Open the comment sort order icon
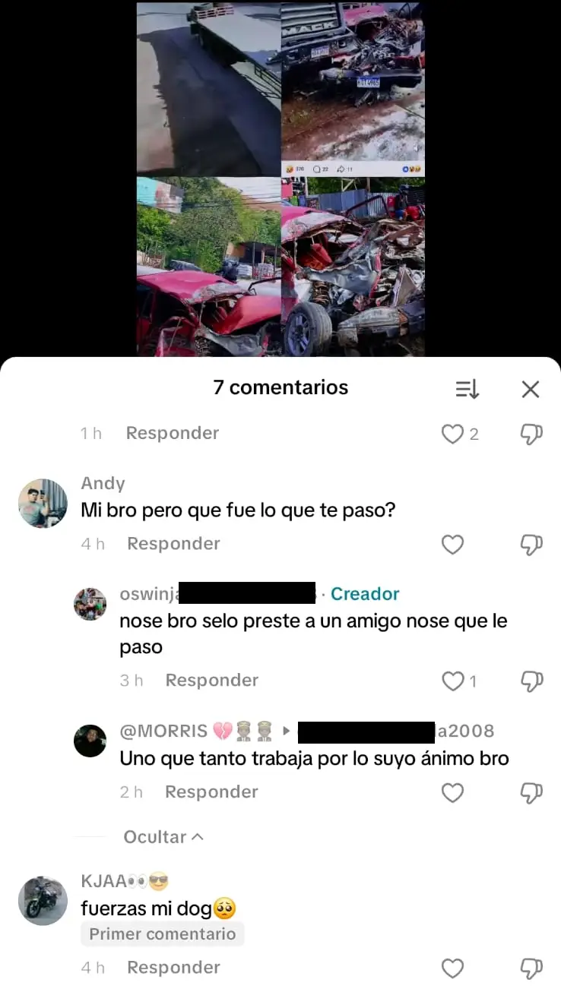The width and height of the screenshot is (561, 989). tap(467, 389)
